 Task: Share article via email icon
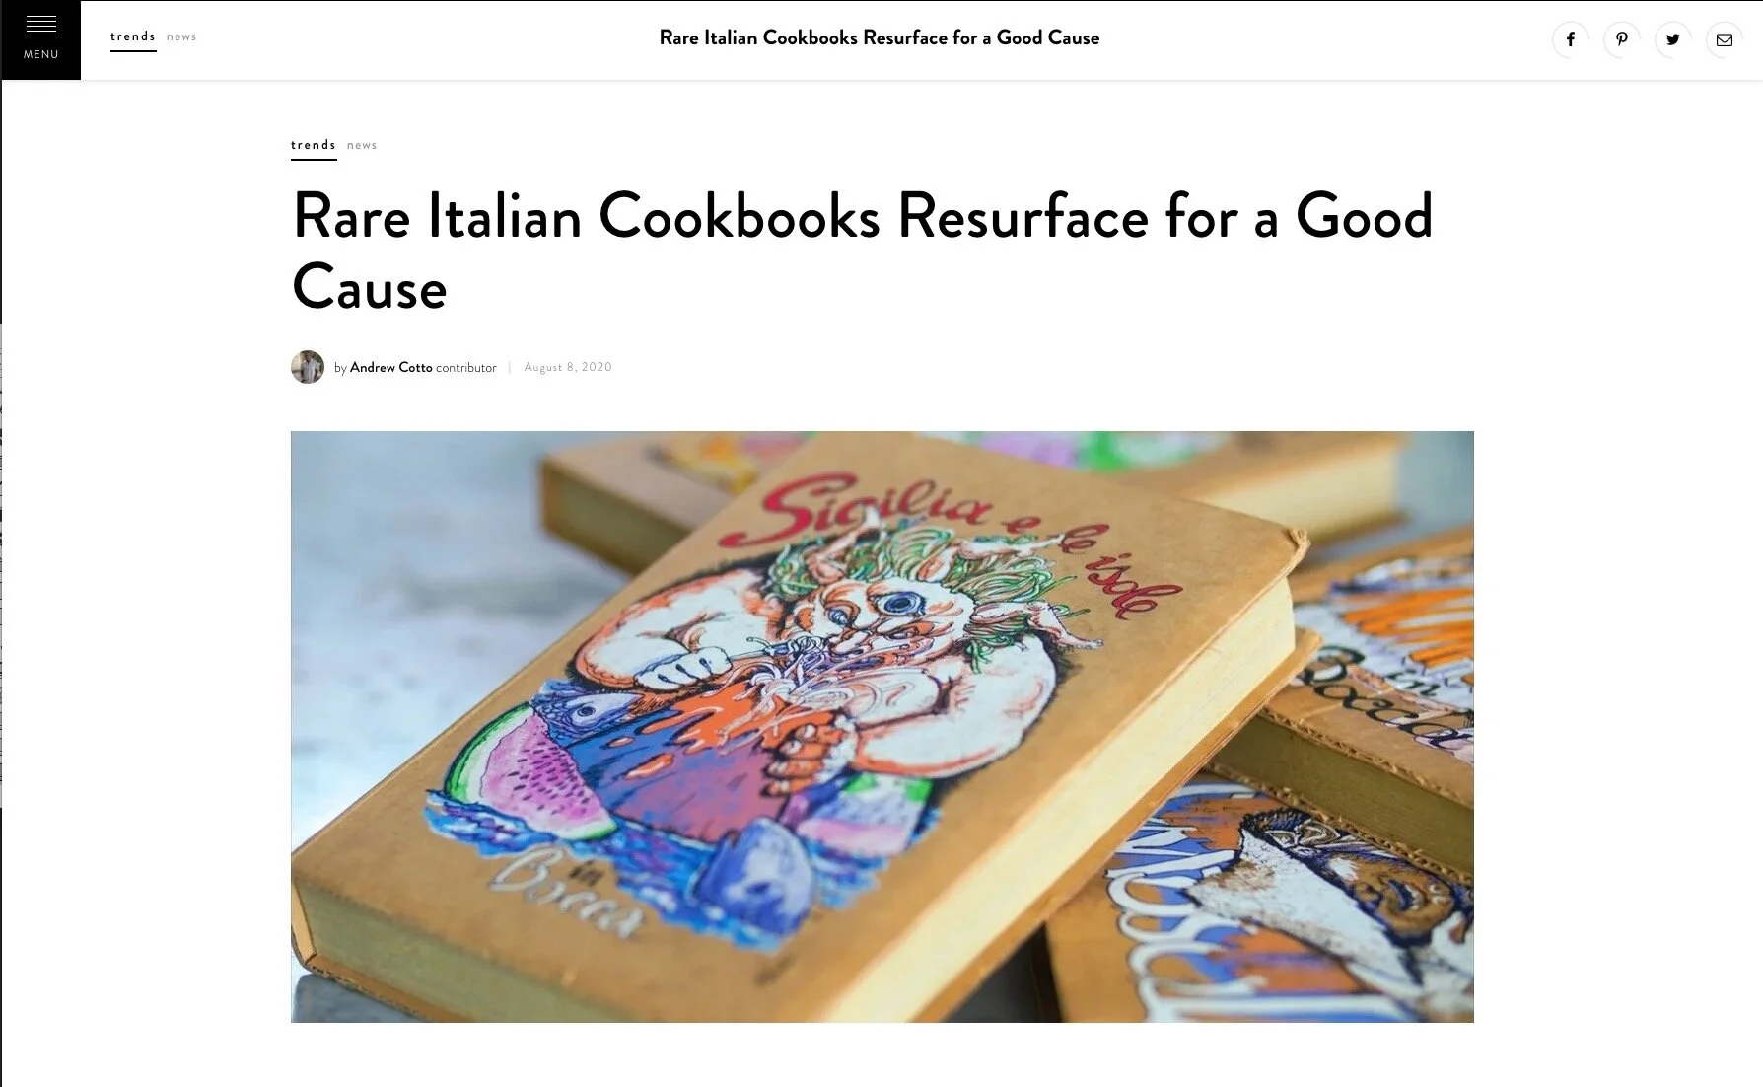[1725, 39]
